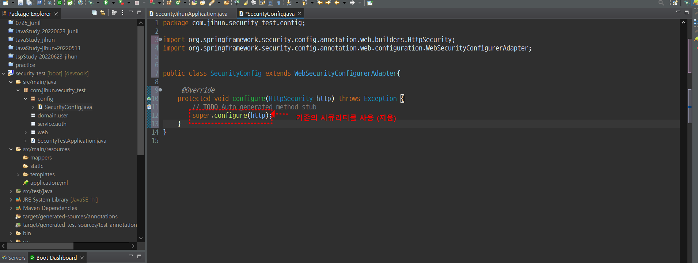Click the New file toolbar icon
698x263 pixels.
point(5,3)
